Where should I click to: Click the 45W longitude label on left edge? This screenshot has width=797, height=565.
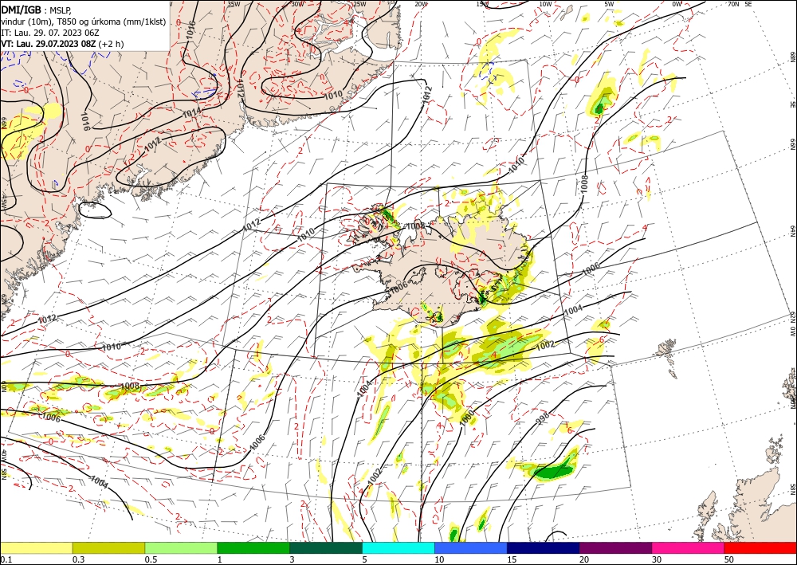click(3, 203)
